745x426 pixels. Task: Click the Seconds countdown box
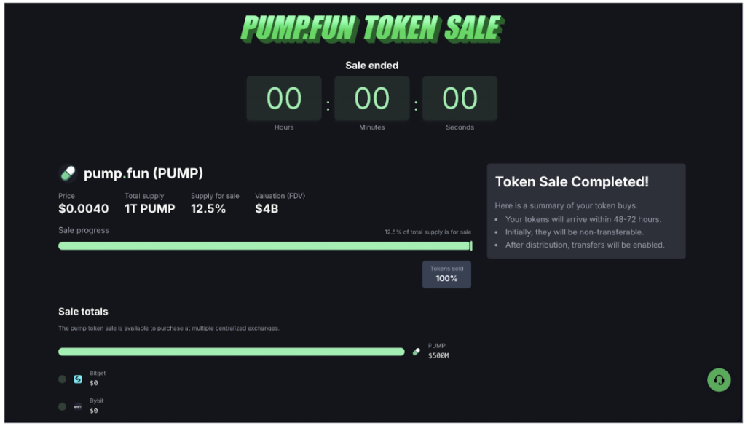(x=460, y=98)
